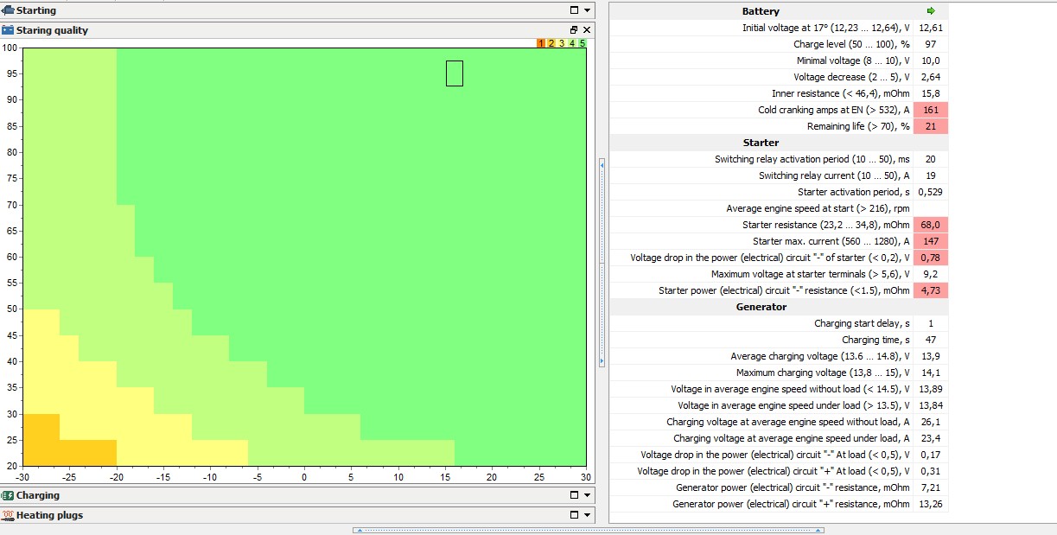Select the Battery section header

click(761, 11)
